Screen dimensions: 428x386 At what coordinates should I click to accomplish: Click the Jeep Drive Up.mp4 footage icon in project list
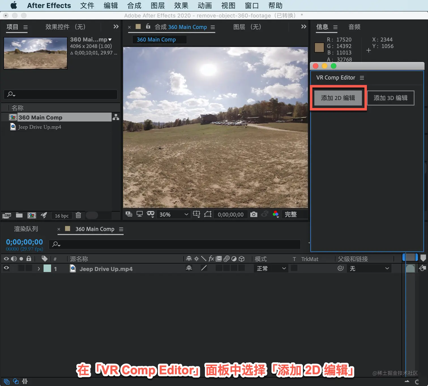click(13, 127)
